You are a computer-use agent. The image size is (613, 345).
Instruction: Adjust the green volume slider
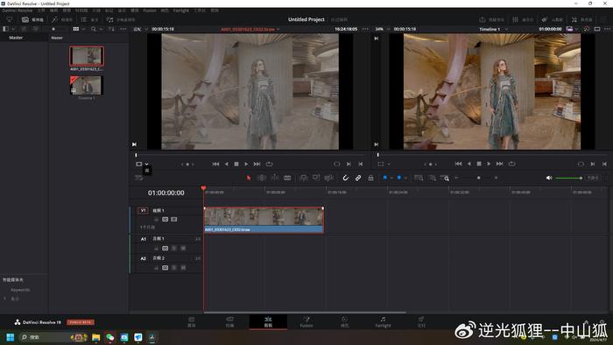(x=569, y=178)
